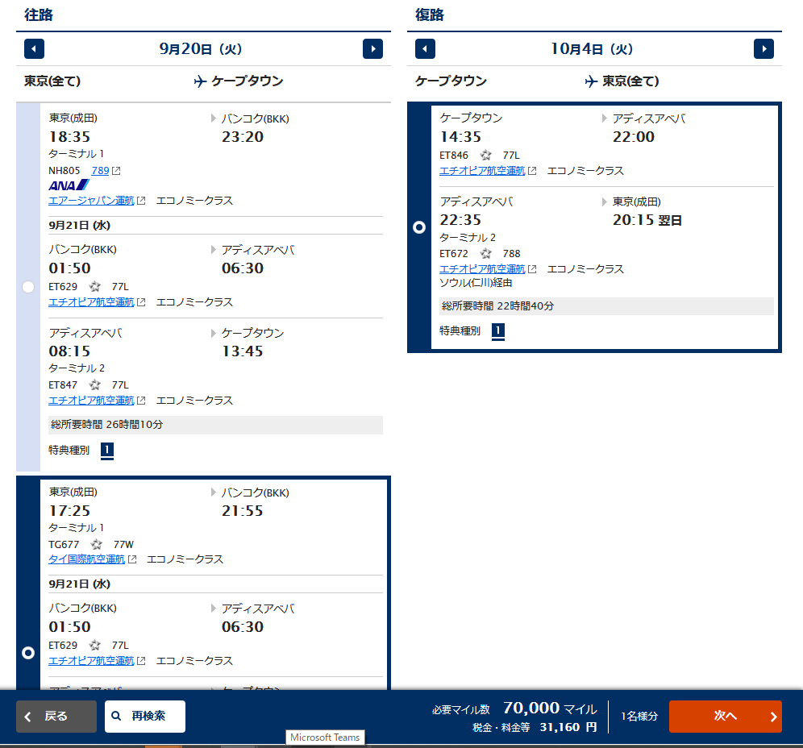803x748 pixels.
Task: Click ソウル(仁川)経由 stopover note
Action: click(476, 283)
